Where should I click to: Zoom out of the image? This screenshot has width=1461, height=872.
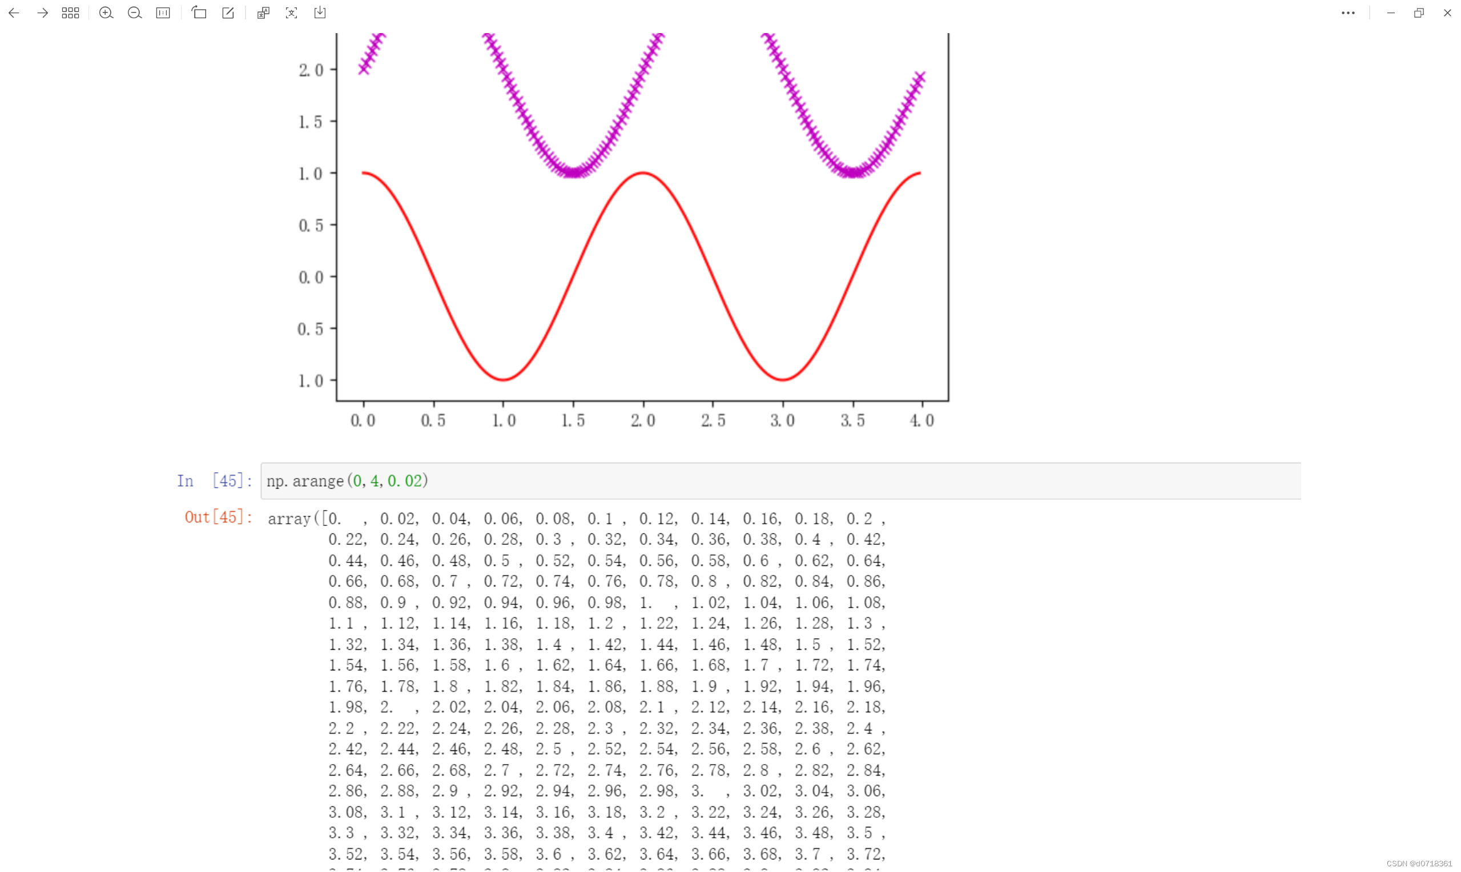(135, 13)
